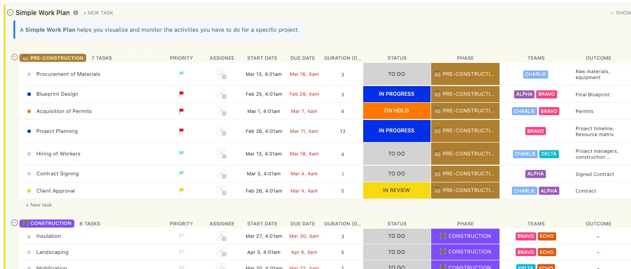Click + New task under Client Approval
This screenshot has height=269, width=631.
(39, 205)
